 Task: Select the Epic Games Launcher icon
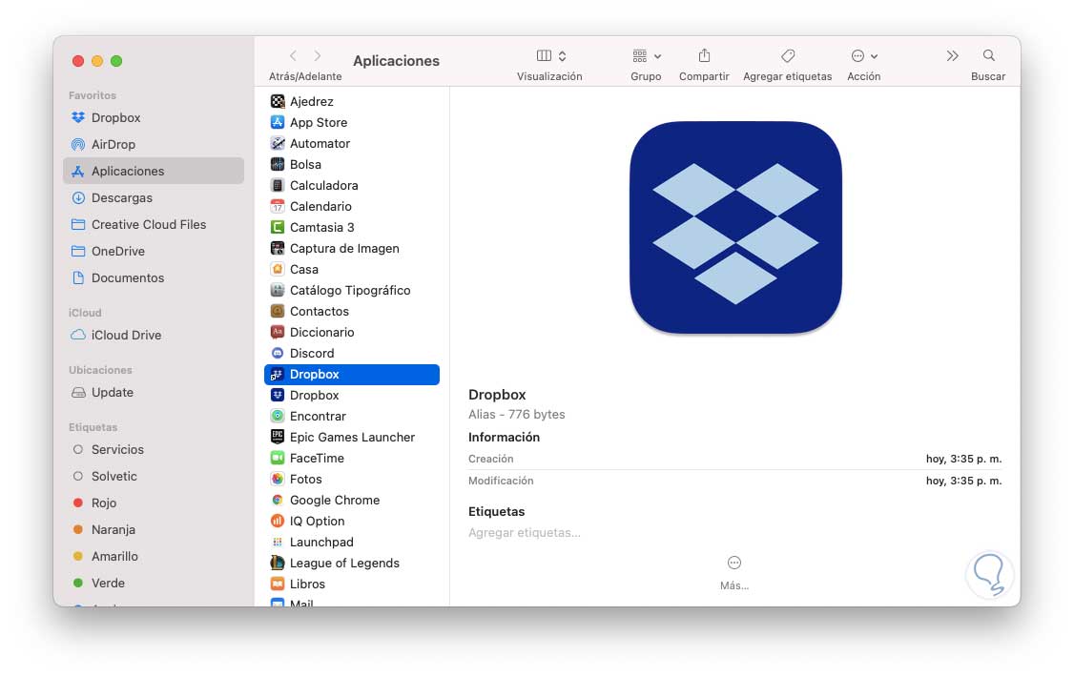278,438
